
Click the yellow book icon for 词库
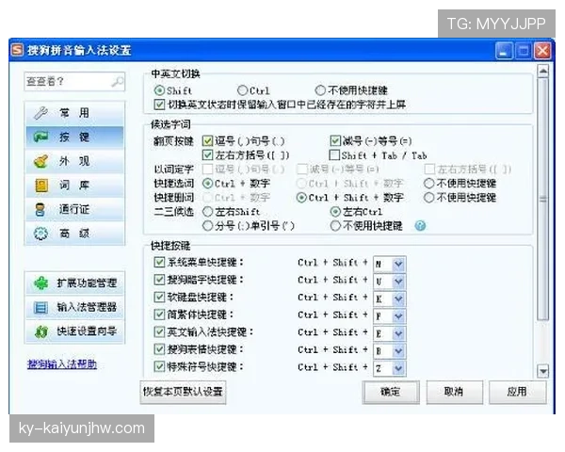click(x=41, y=186)
